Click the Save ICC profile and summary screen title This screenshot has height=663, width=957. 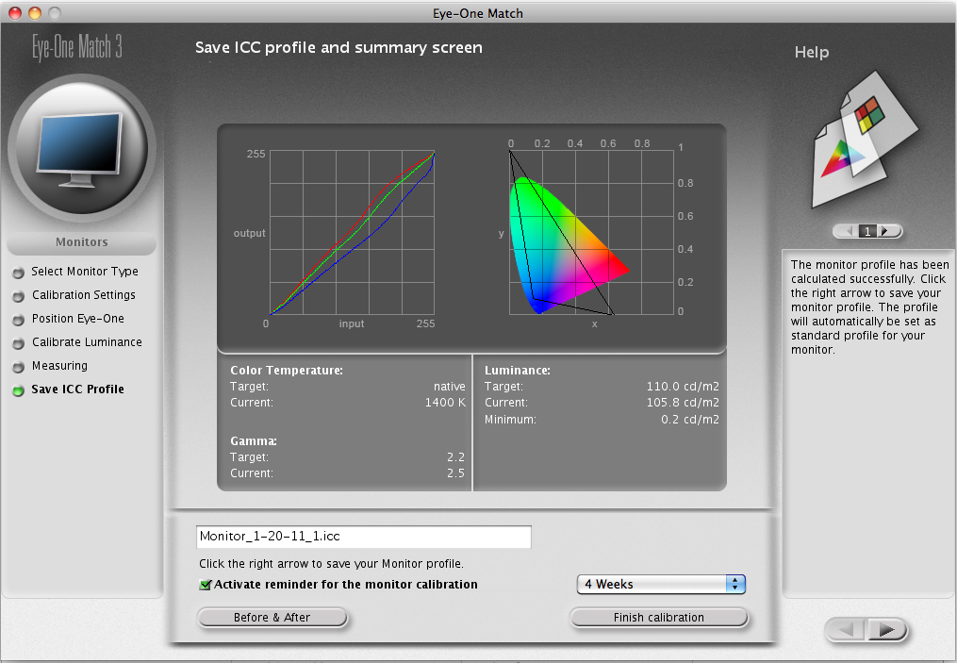338,47
